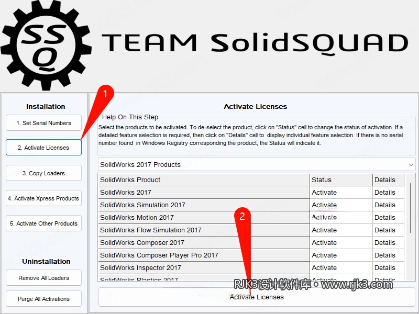This screenshot has height=314, width=419.
Task: Toggle Status cell for SolidWorks 2017
Action: [341, 192]
